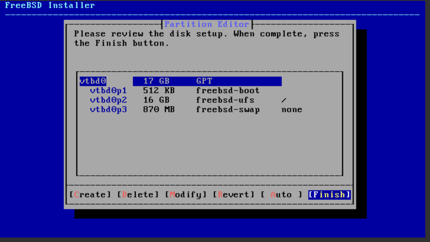
Task: Click the '17 GB' disk size
Action: coord(156,81)
